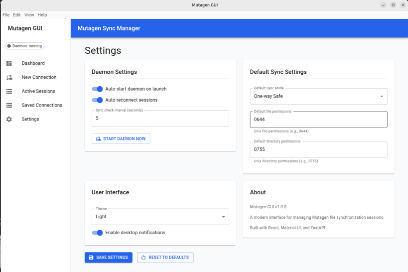408x272 pixels.
Task: Open Active Sessions page
Action: 35,91
